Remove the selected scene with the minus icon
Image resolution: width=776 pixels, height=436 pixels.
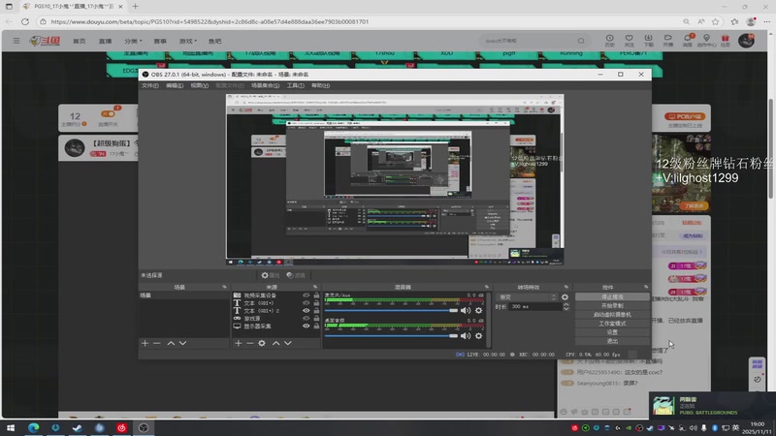[x=157, y=343]
